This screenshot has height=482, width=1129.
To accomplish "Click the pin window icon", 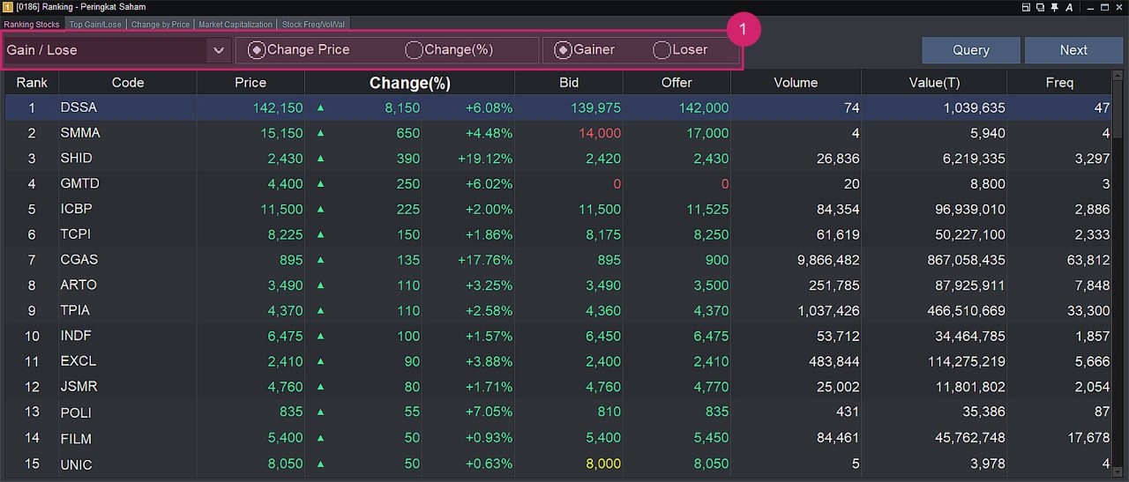I will pos(1055,7).
